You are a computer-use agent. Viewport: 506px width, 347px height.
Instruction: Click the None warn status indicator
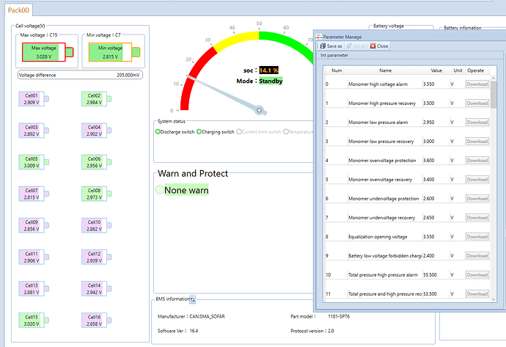click(x=160, y=190)
